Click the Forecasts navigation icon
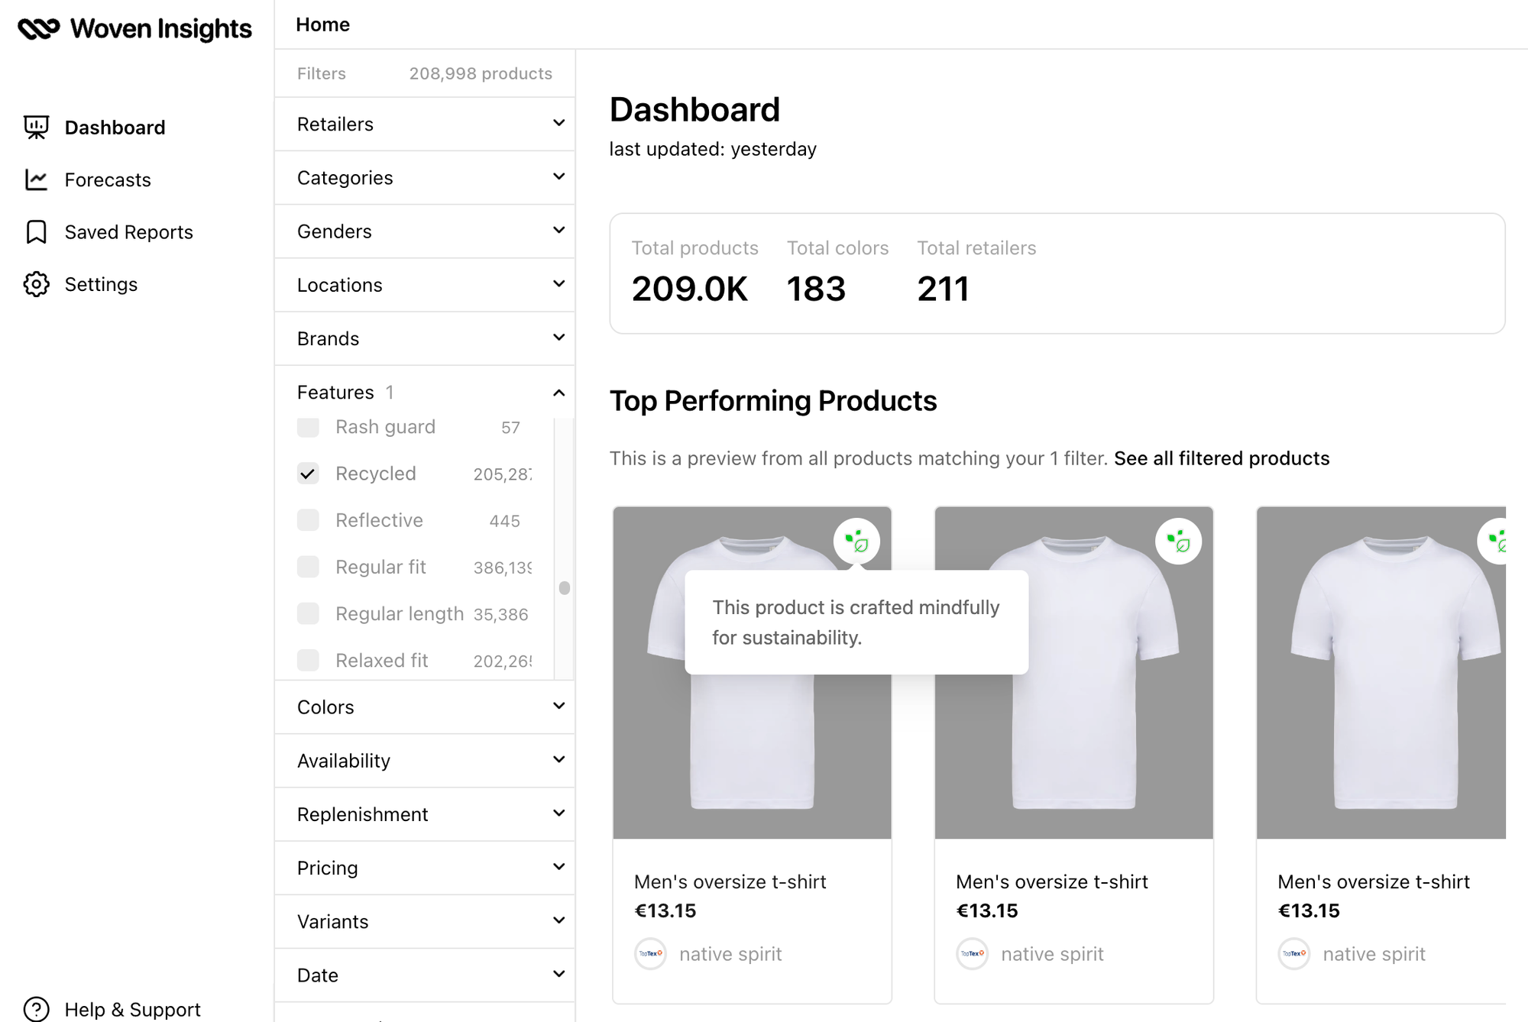This screenshot has height=1022, width=1528. 37,179
